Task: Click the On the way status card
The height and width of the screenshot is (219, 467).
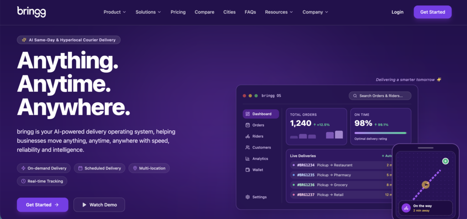Action: click(425, 208)
